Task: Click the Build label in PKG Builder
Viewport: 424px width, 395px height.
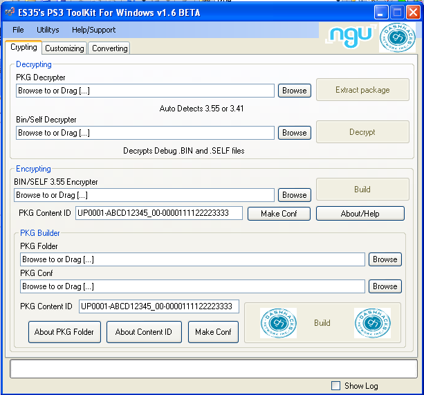Action: (x=322, y=323)
